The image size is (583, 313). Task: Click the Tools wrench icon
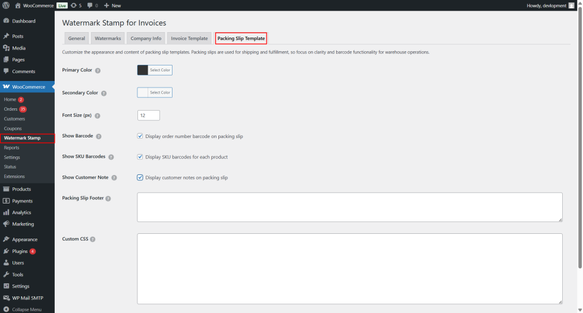click(6, 274)
